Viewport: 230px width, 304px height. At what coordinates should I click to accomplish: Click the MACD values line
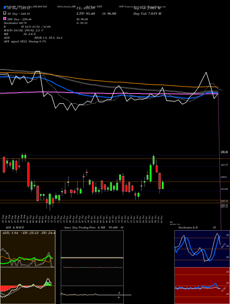coord(23,30)
